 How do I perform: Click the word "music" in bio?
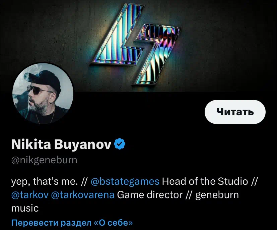[x=25, y=208]
